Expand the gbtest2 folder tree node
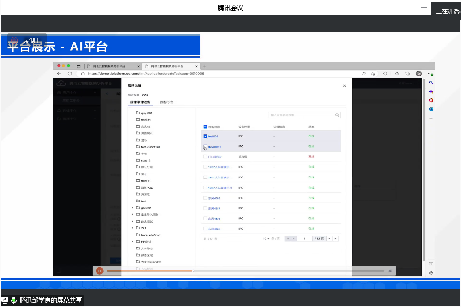Viewport: 461px width, 307px height. click(x=132, y=208)
